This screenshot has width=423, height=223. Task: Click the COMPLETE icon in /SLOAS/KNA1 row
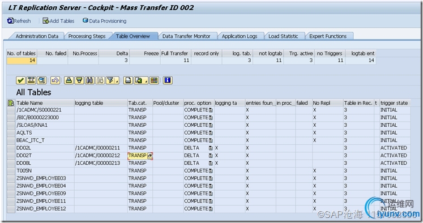click(x=211, y=126)
